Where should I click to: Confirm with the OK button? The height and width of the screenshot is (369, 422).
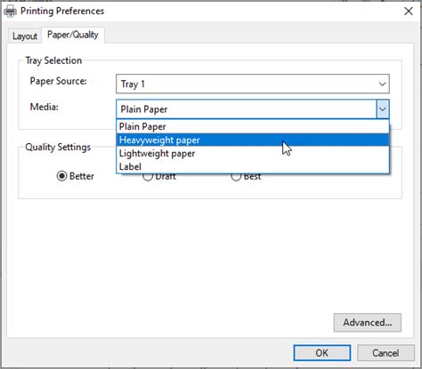[x=322, y=353]
